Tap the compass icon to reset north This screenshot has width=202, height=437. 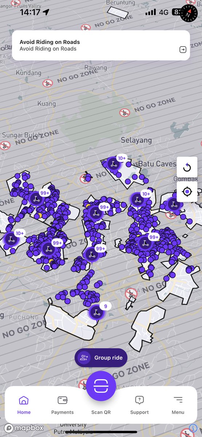pos(188,13)
